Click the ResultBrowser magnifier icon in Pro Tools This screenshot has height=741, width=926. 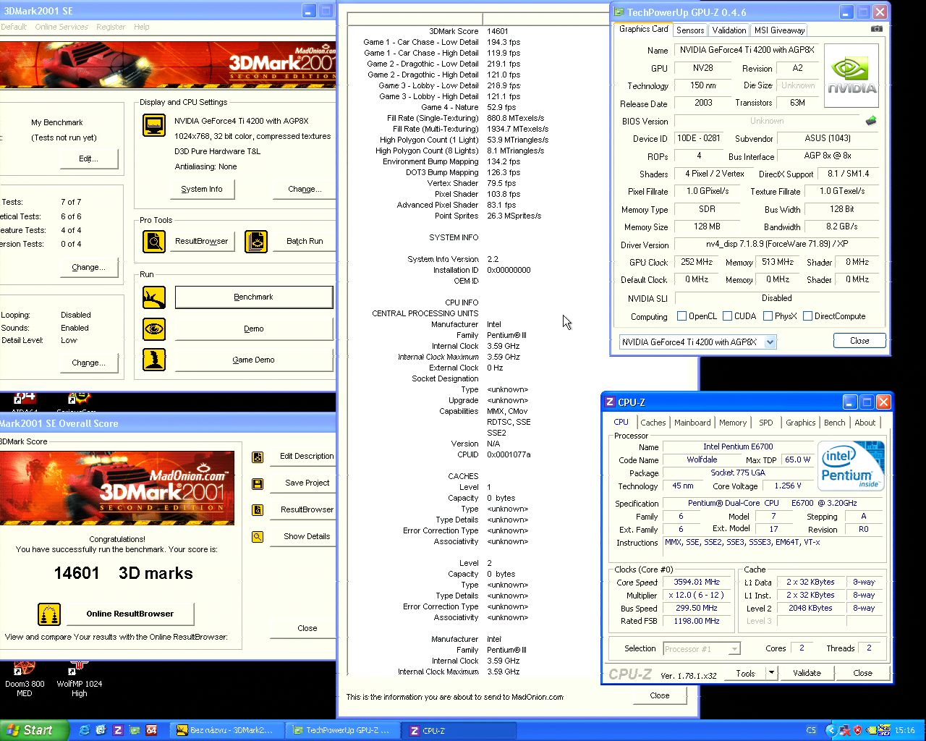click(x=153, y=241)
